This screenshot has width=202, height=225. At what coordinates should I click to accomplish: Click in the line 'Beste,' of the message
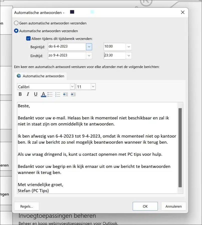click(24, 106)
